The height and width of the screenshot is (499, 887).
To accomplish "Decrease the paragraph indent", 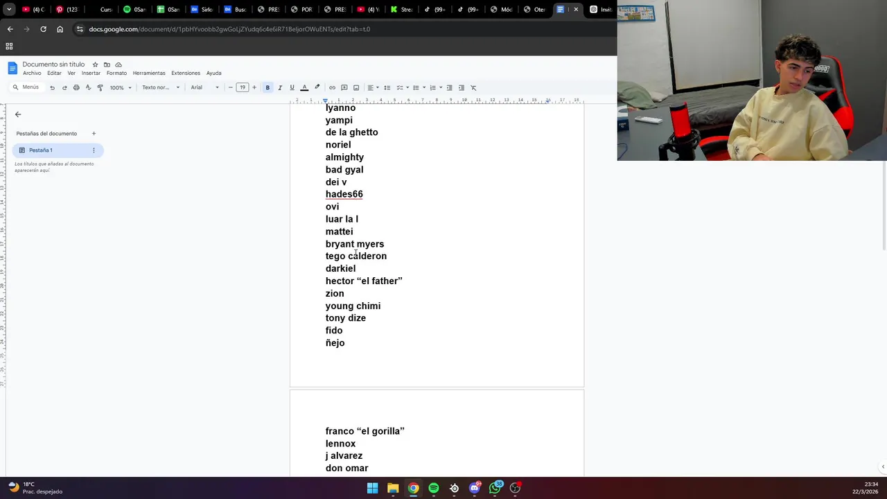I will [x=449, y=87].
